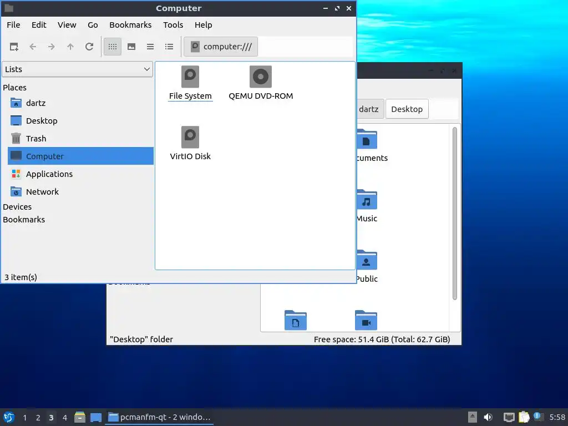Viewport: 568px width, 426px height.
Task: Go back using the left arrow
Action: (33, 47)
